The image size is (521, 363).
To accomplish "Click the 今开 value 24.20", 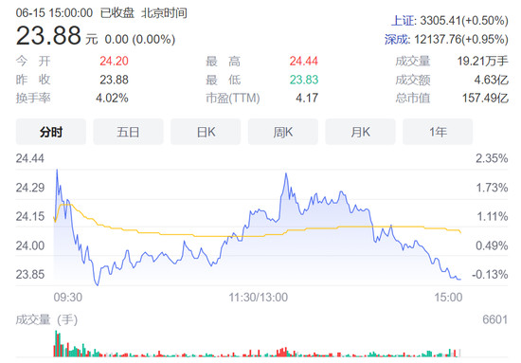I will point(114,62).
